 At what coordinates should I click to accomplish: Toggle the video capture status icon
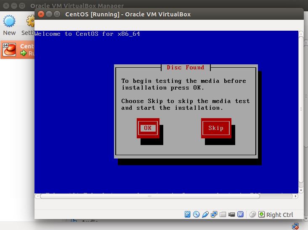tap(231, 214)
